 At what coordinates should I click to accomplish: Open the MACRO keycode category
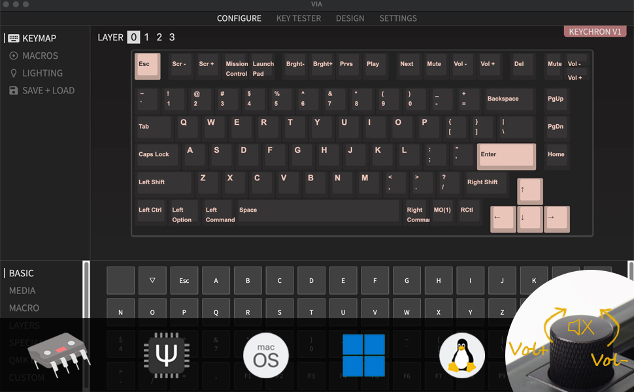(24, 308)
